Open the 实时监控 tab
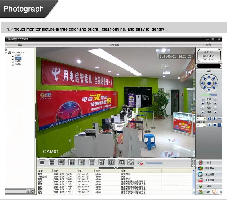Image resolution: width=227 pixels, height=200 pixels. coord(115,45)
